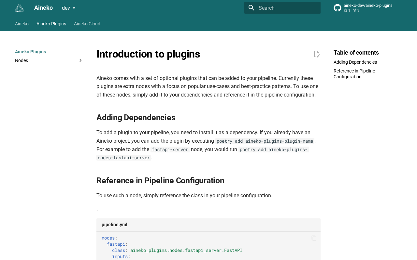This screenshot has width=417, height=260.
Task: Jump to Adding Dependencies in table of contents
Action: [x=355, y=62]
